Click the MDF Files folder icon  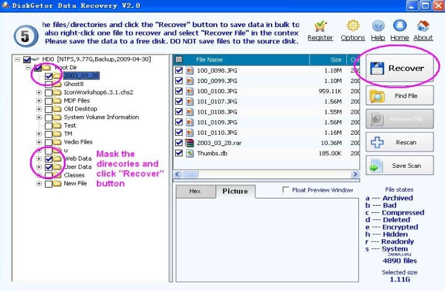pyautogui.click(x=57, y=100)
